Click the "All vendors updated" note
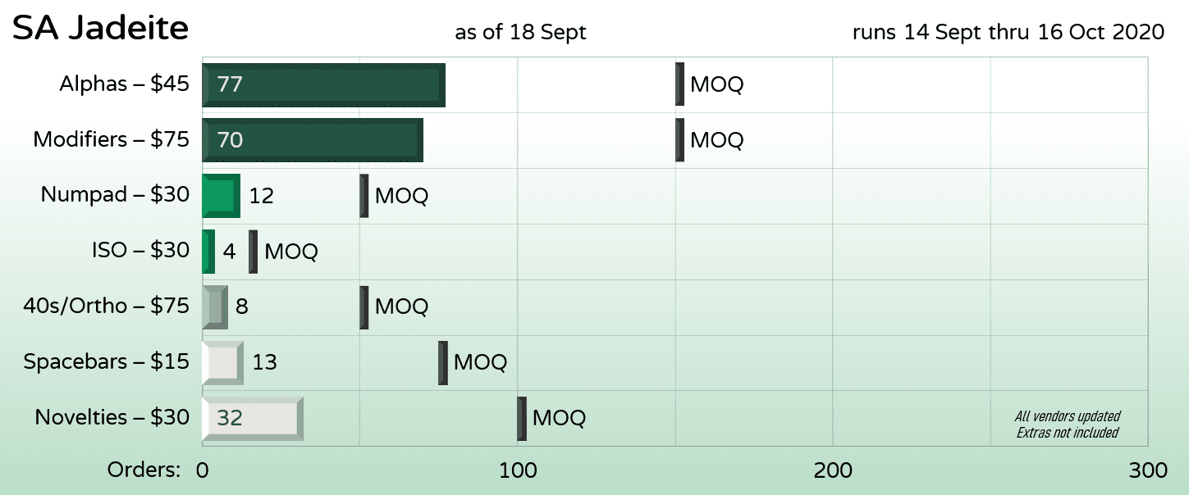This screenshot has width=1189, height=495. (1068, 416)
